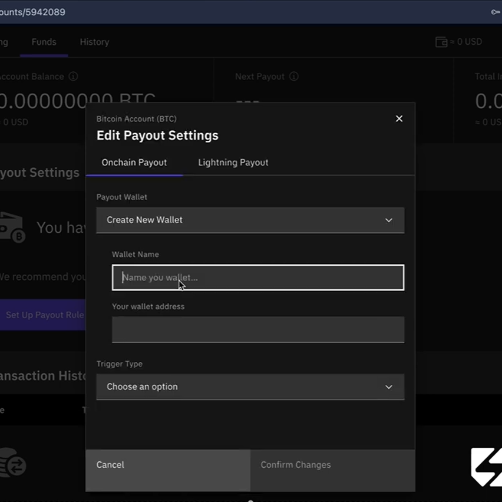Open the Funds tab
The image size is (502, 502).
pyautogui.click(x=44, y=42)
